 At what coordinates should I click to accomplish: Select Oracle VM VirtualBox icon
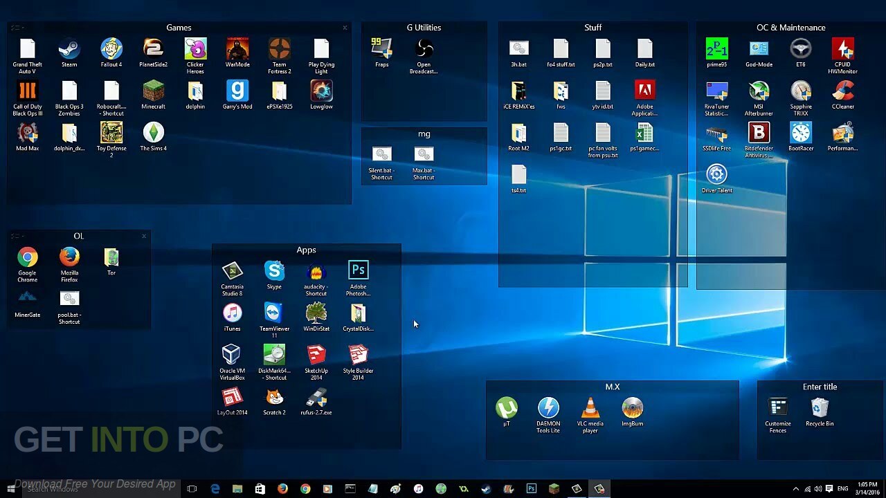232,363
